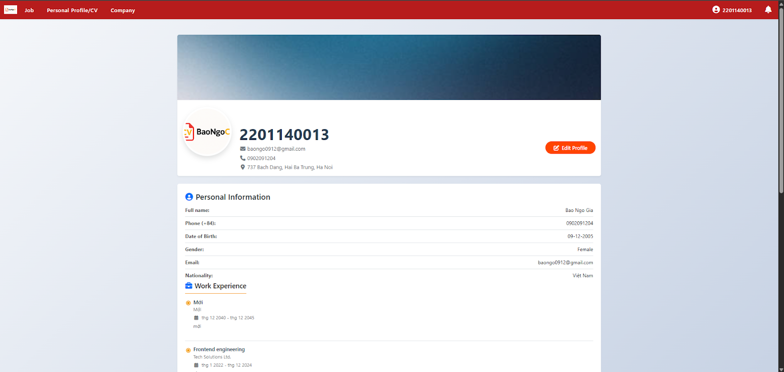The width and height of the screenshot is (784, 372).
Task: Click the location pin icon before the address
Action: point(243,167)
